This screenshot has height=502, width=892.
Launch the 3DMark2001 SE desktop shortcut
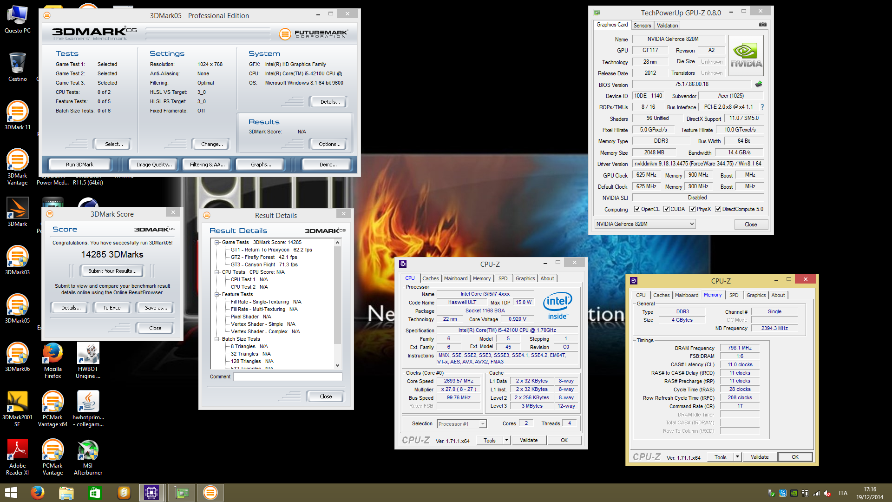tap(17, 408)
